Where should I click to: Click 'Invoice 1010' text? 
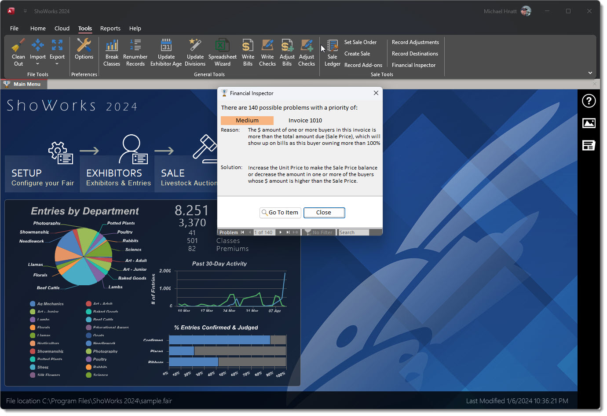(305, 120)
